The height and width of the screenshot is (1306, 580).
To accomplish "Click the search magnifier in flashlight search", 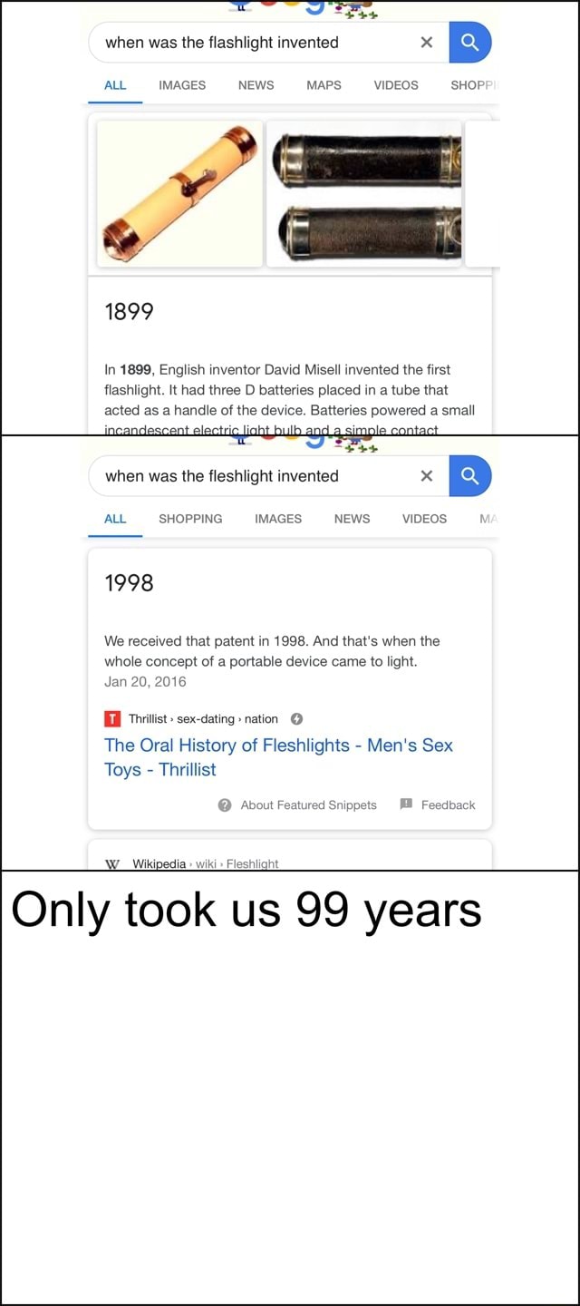I will coord(470,43).
